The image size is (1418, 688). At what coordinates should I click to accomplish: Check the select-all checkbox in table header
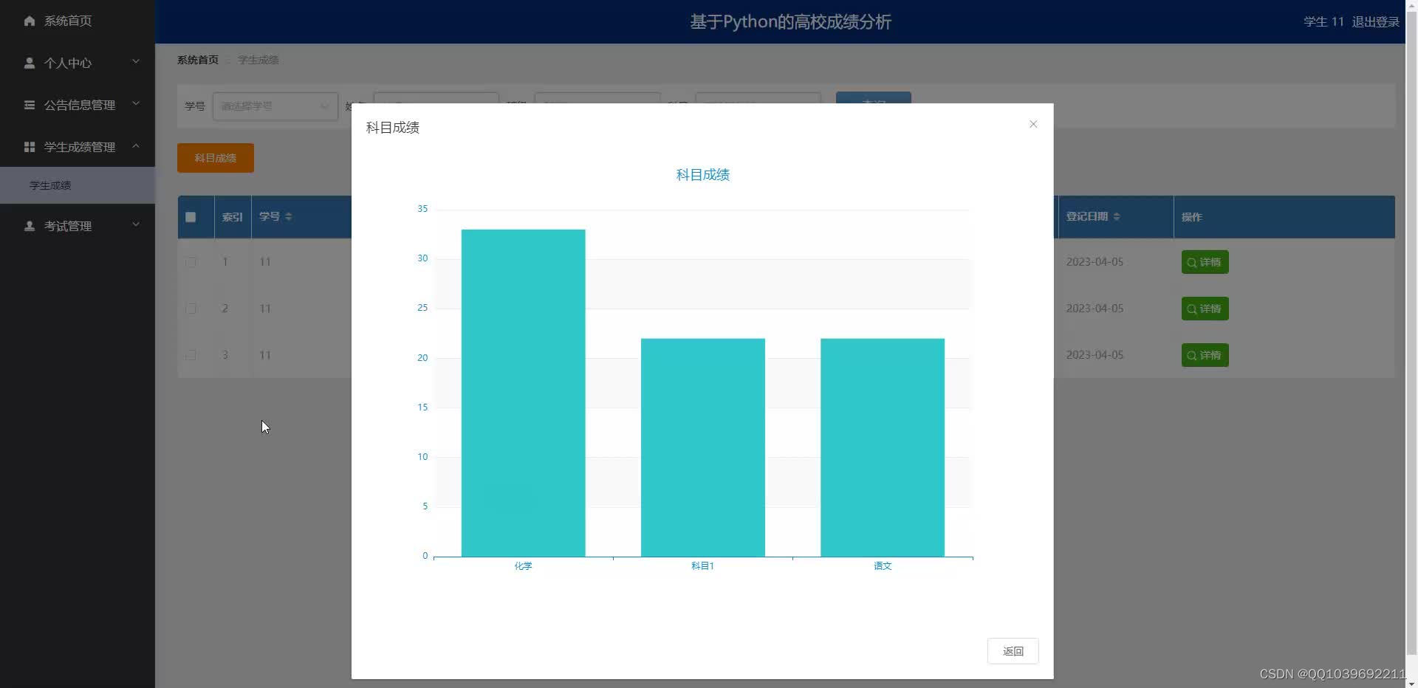click(x=190, y=217)
